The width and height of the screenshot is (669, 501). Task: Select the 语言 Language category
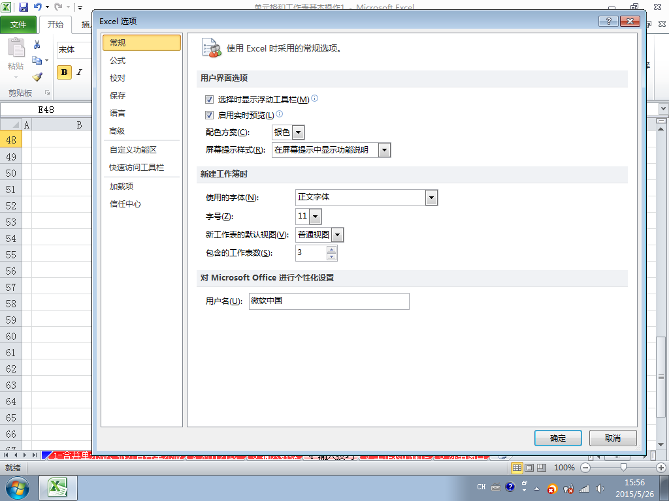click(x=142, y=114)
